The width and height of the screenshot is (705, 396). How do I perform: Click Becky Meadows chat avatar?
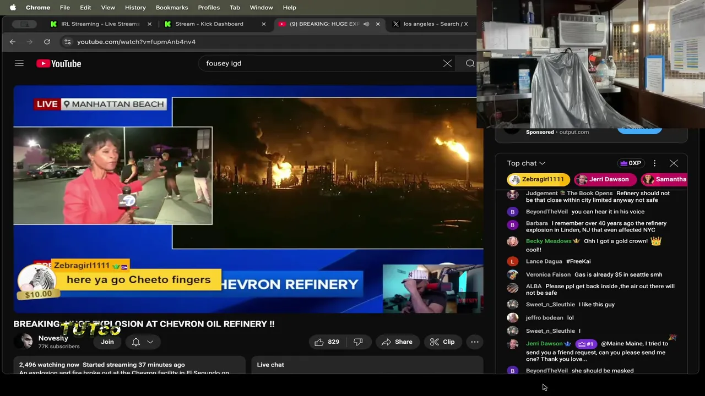(x=513, y=241)
